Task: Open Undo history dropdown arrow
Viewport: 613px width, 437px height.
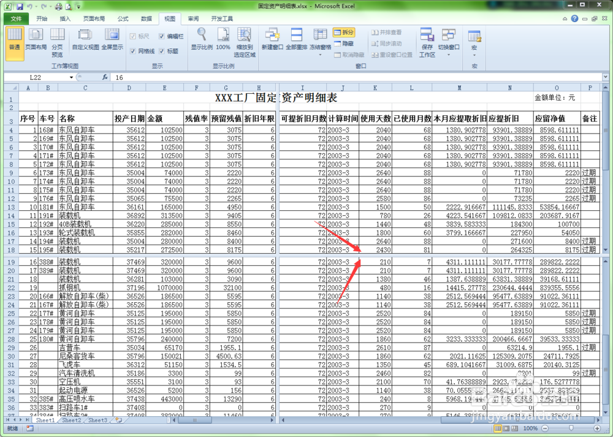Action: coord(35,6)
